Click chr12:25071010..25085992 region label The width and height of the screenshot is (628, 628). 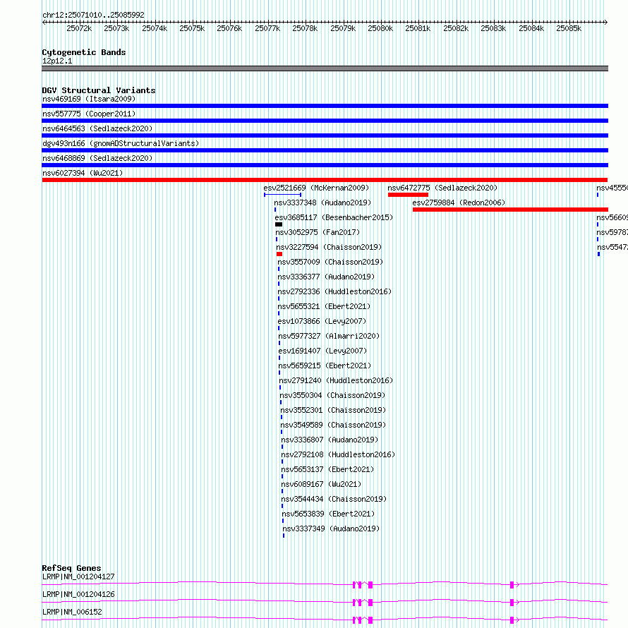[93, 15]
